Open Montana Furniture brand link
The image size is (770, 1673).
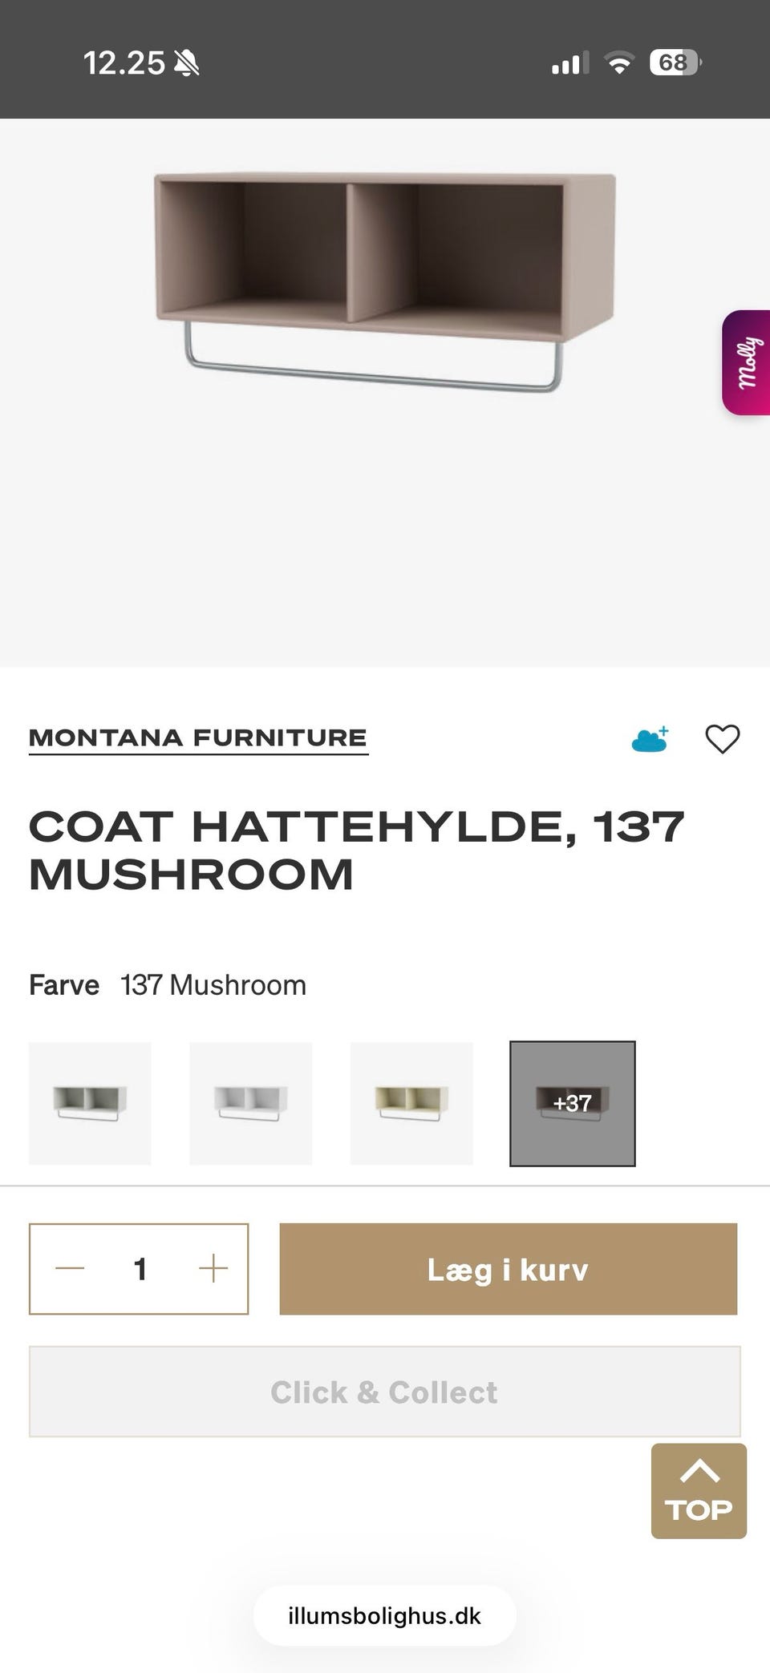point(198,738)
